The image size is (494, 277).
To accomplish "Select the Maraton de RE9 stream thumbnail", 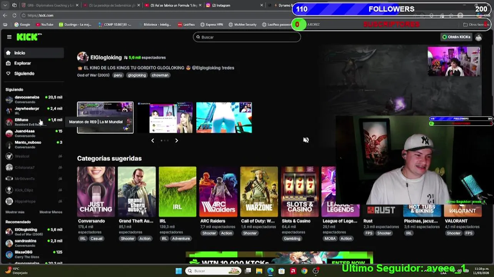I will click(105, 117).
